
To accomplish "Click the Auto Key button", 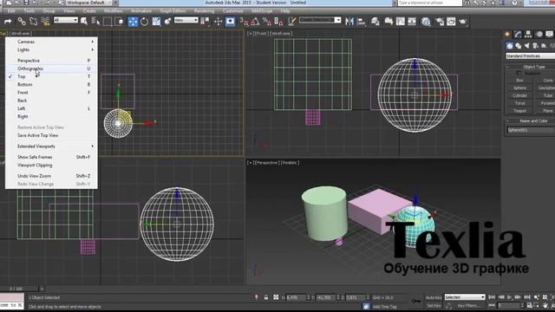I will click(x=434, y=297).
